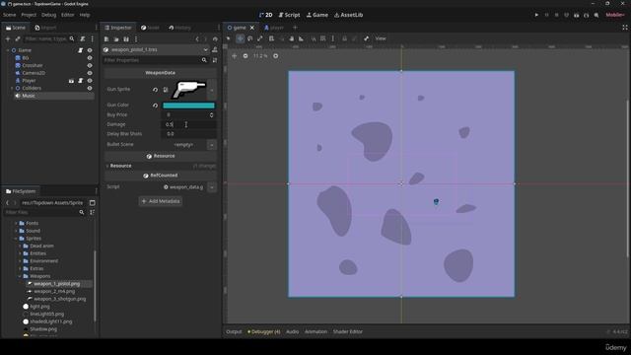Click the Filter Properties field
This screenshot has height=355, width=631.
[x=156, y=60]
